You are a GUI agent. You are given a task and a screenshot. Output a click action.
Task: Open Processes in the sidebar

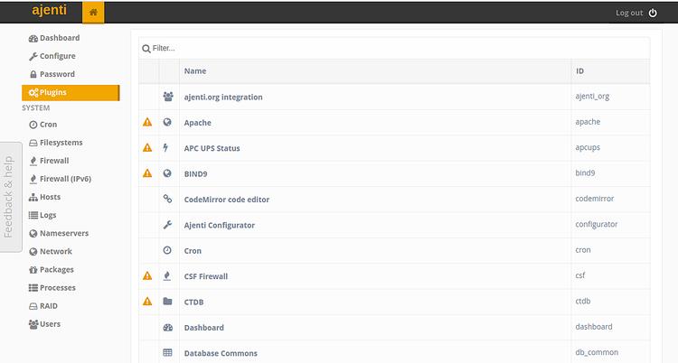coord(52,288)
